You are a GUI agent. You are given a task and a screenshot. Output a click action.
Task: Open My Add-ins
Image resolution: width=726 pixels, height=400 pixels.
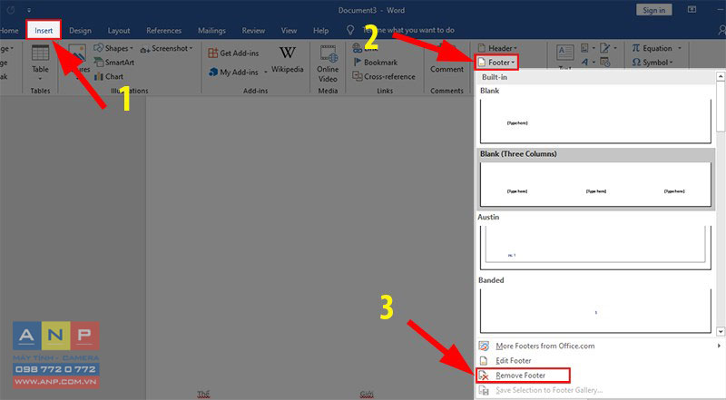click(233, 73)
